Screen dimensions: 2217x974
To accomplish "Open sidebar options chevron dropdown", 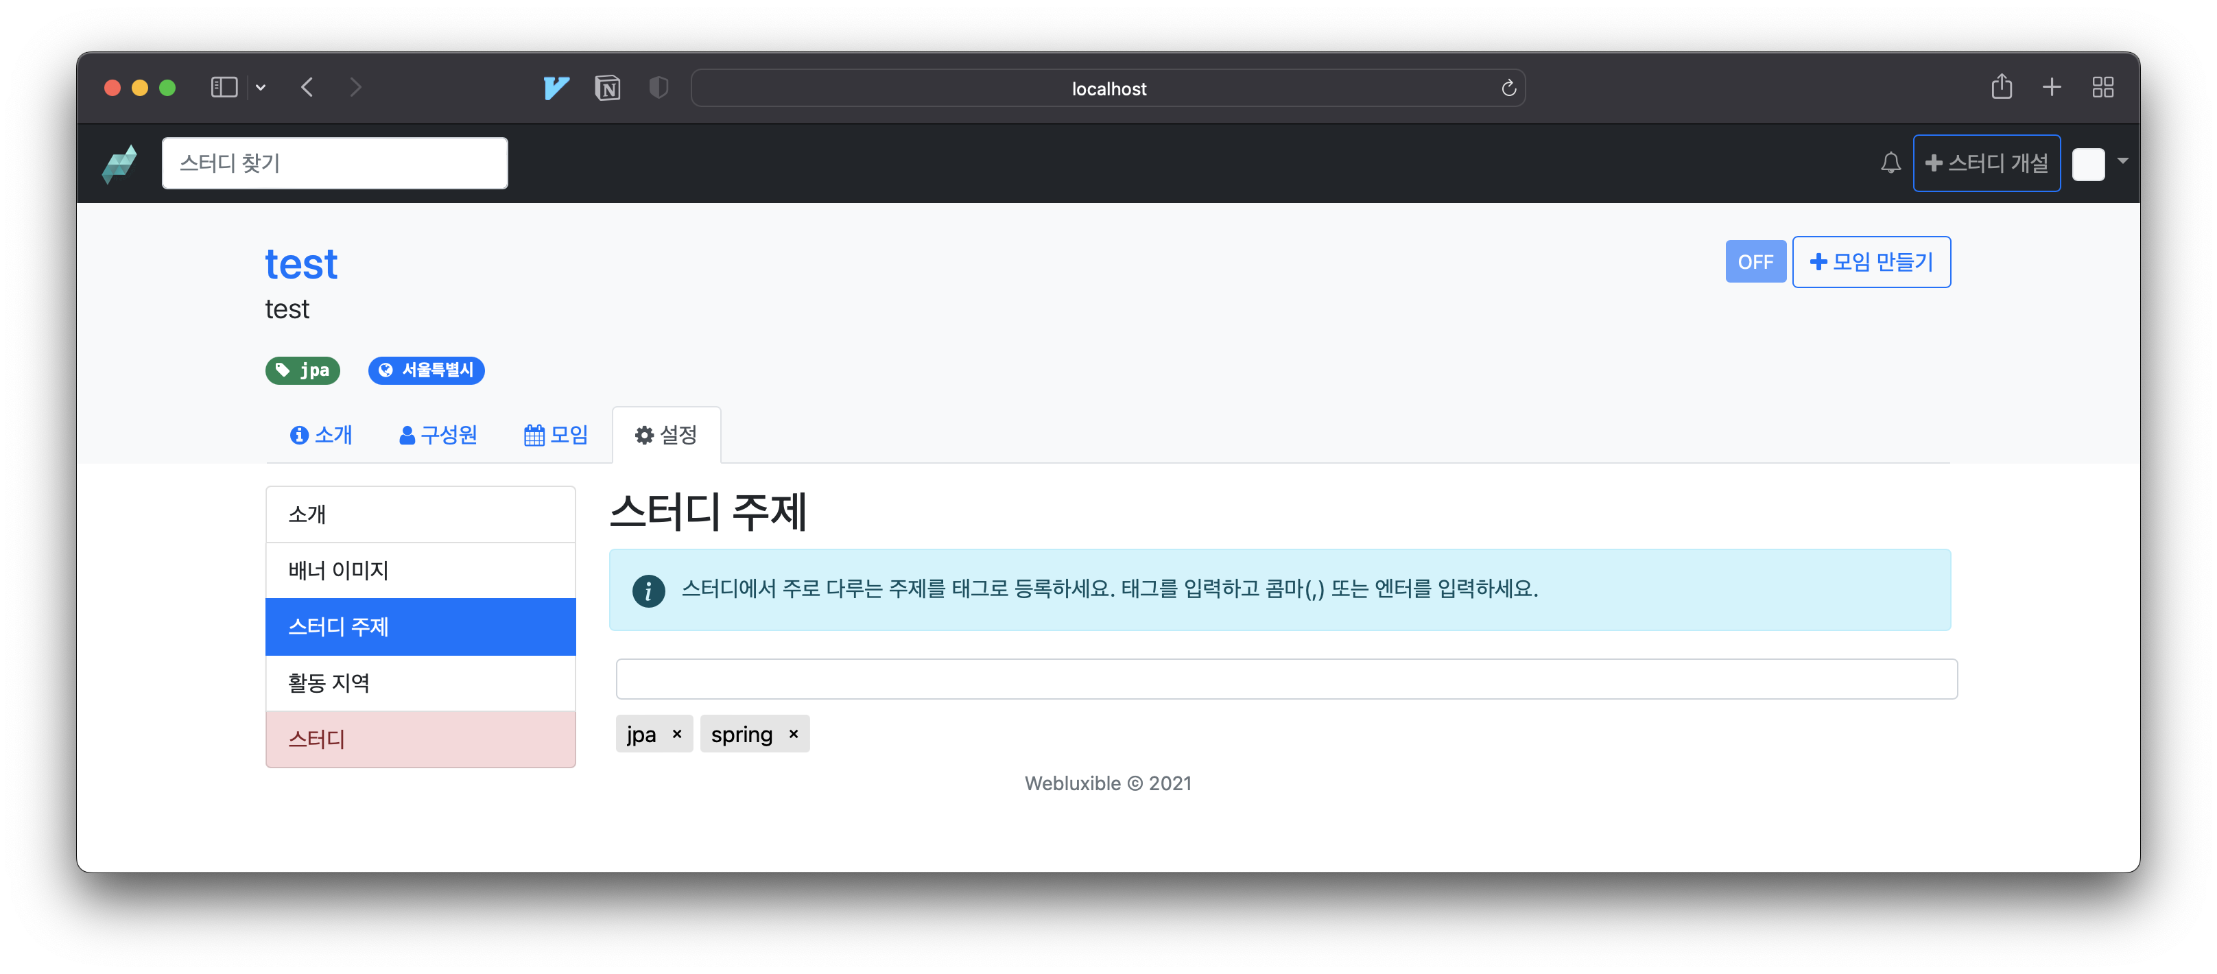I will (261, 87).
